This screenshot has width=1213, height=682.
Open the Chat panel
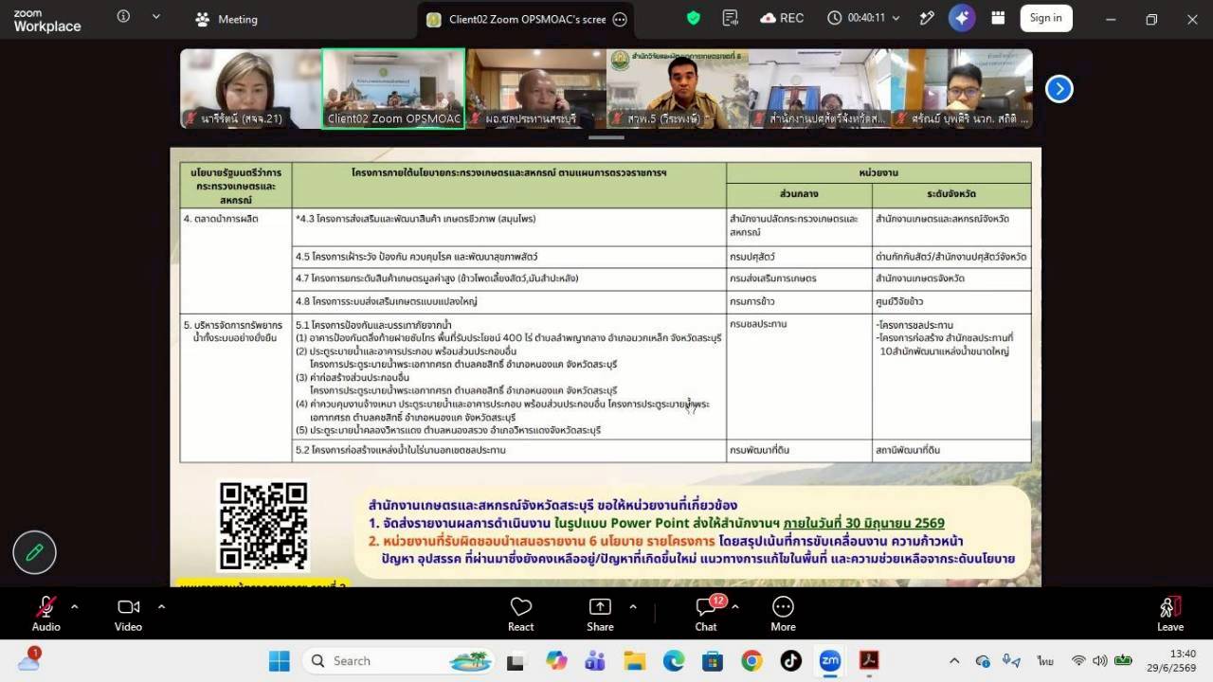click(x=706, y=613)
